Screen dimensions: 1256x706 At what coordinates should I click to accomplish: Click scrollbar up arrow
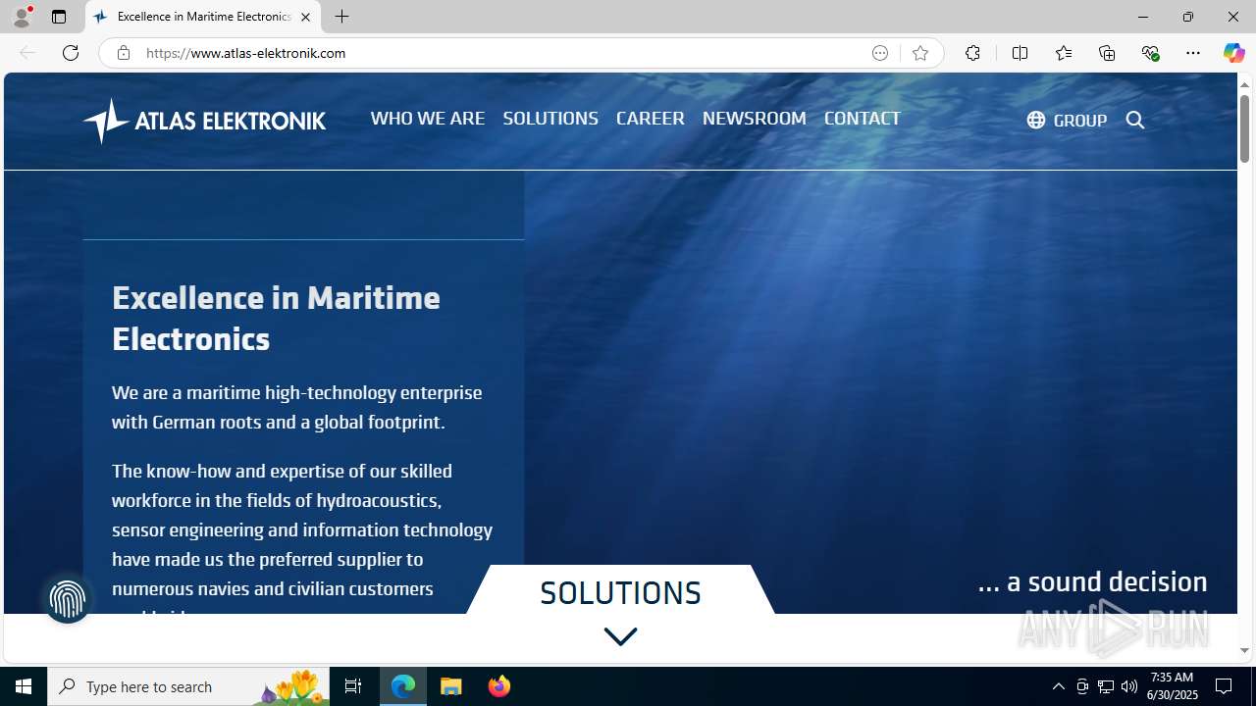(1244, 84)
